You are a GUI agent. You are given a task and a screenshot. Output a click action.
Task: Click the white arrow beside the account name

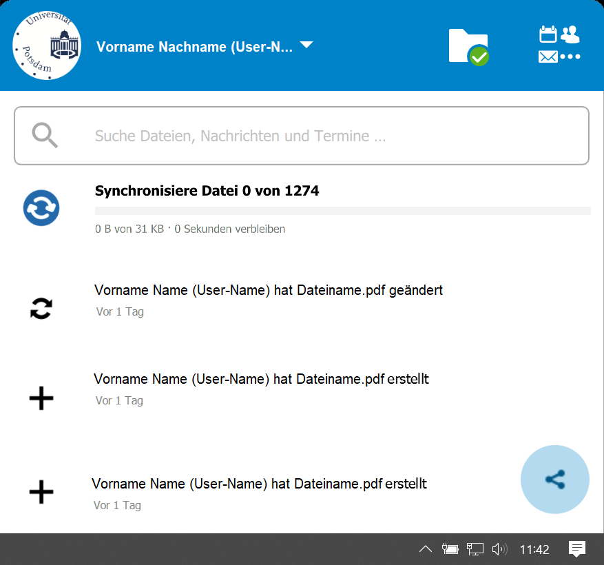(x=306, y=45)
